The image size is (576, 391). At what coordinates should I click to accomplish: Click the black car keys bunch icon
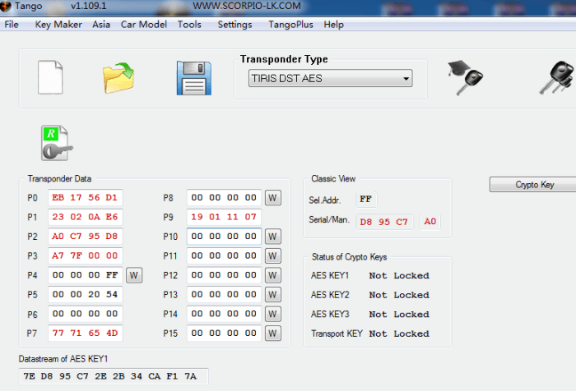[x=557, y=77]
